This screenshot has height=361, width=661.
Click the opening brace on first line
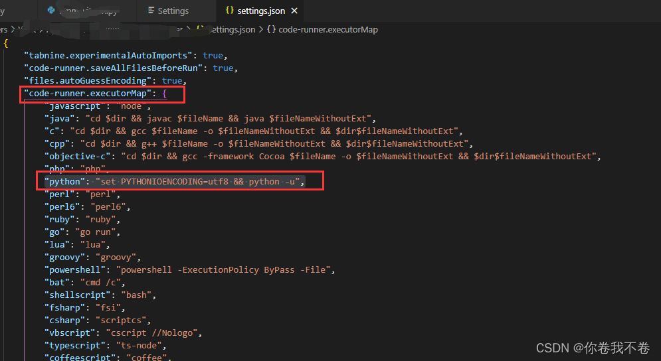[x=6, y=43]
